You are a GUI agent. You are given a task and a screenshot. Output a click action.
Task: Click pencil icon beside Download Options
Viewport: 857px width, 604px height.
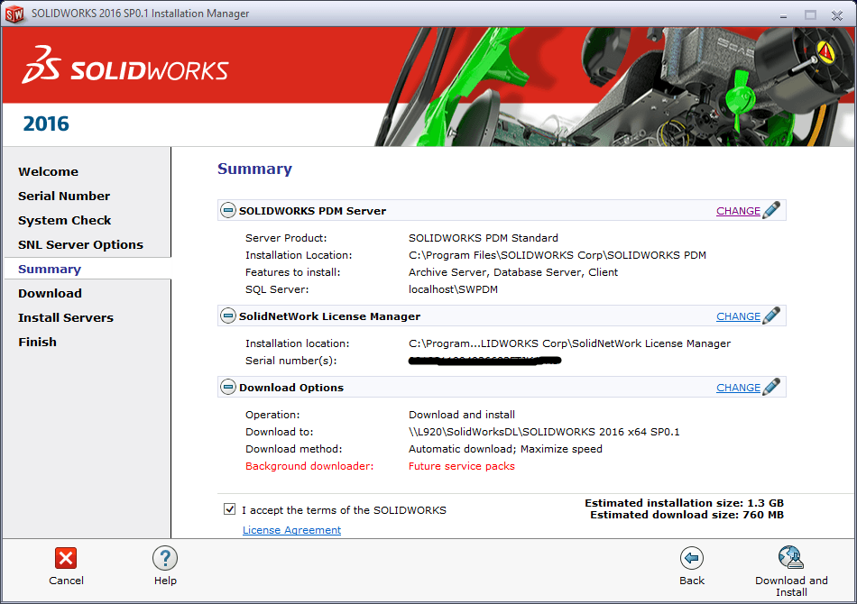pyautogui.click(x=771, y=388)
